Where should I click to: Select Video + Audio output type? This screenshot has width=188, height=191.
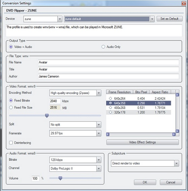[11, 47]
